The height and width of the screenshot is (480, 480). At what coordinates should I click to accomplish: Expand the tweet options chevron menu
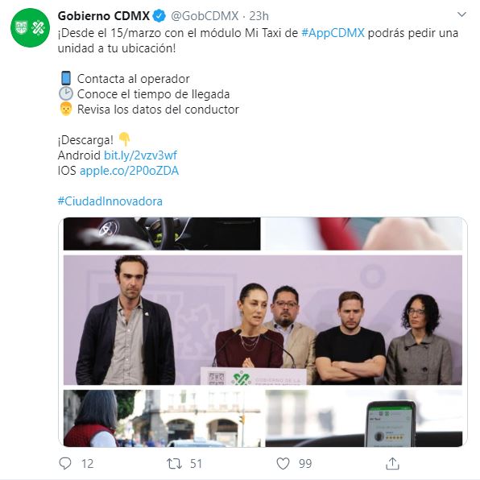tap(461, 14)
